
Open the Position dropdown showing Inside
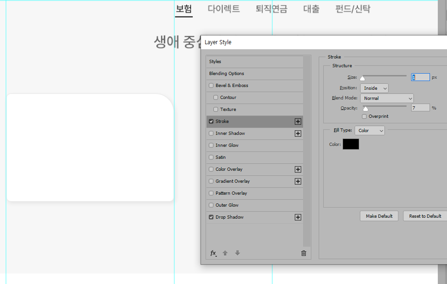pyautogui.click(x=374, y=88)
